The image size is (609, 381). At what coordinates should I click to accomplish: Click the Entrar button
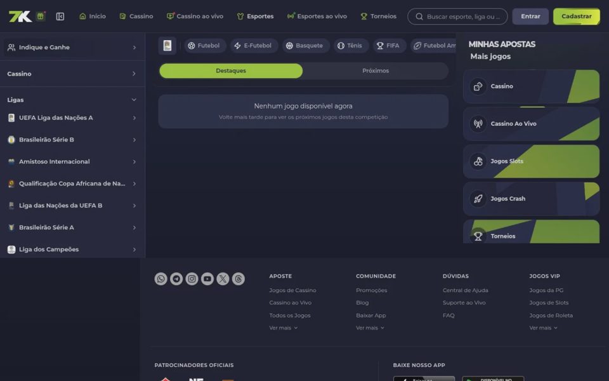(530, 17)
